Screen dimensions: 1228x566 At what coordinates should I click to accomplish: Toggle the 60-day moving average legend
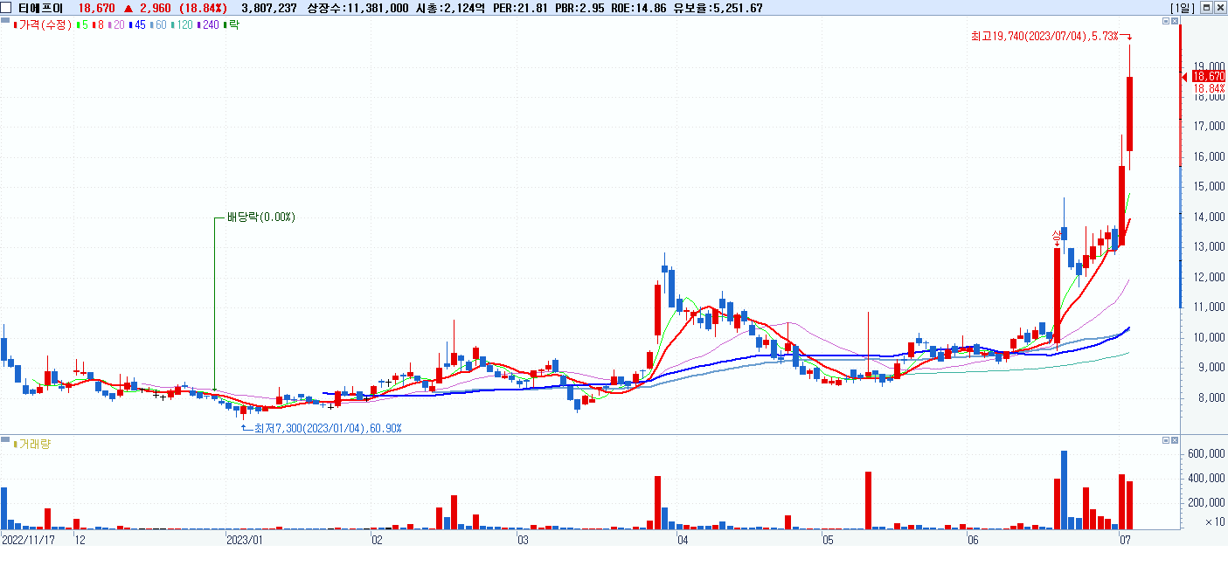click(x=158, y=25)
